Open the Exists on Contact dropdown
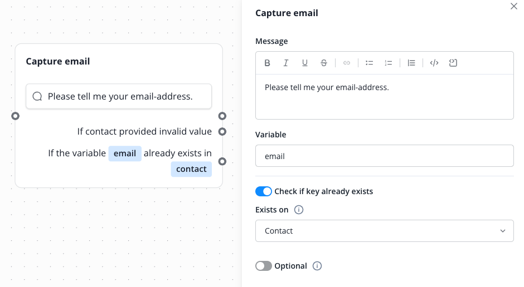Image resolution: width=524 pixels, height=287 pixels. pos(384,231)
